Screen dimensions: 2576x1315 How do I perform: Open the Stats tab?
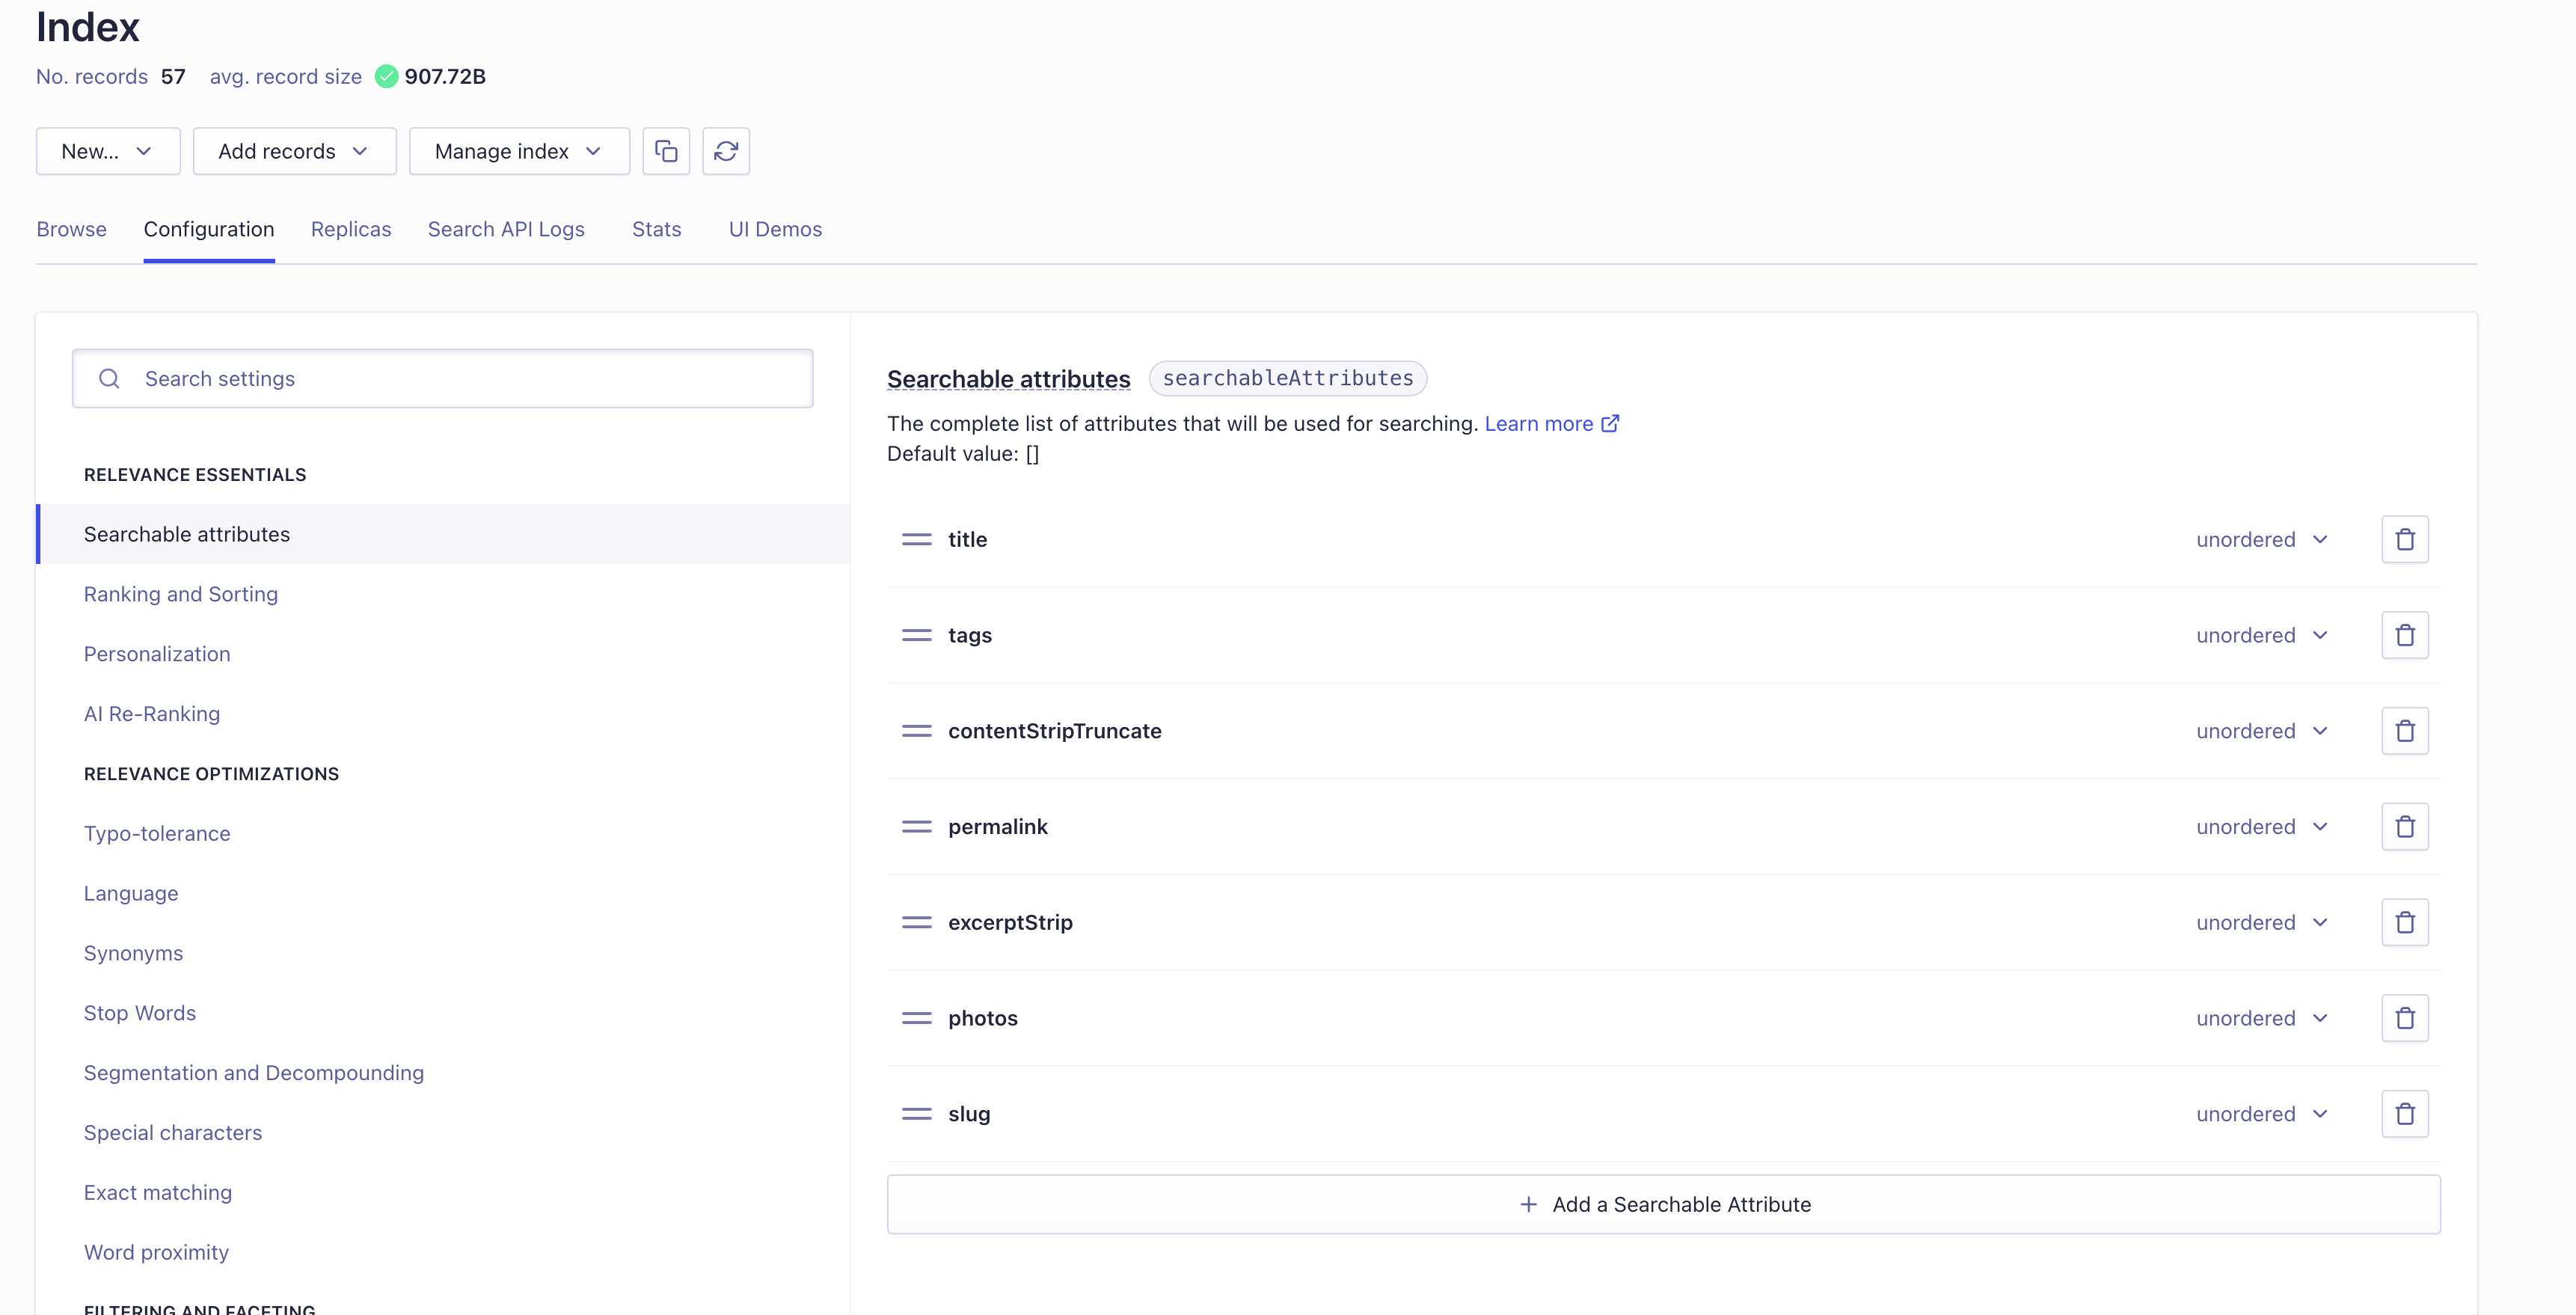click(x=656, y=229)
